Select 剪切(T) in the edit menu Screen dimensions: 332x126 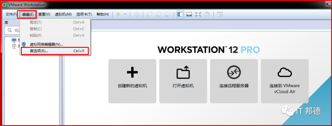point(56,22)
